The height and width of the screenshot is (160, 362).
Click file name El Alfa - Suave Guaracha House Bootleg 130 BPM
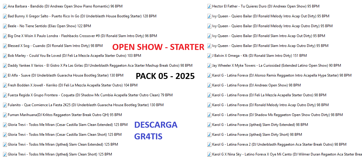(65, 75)
